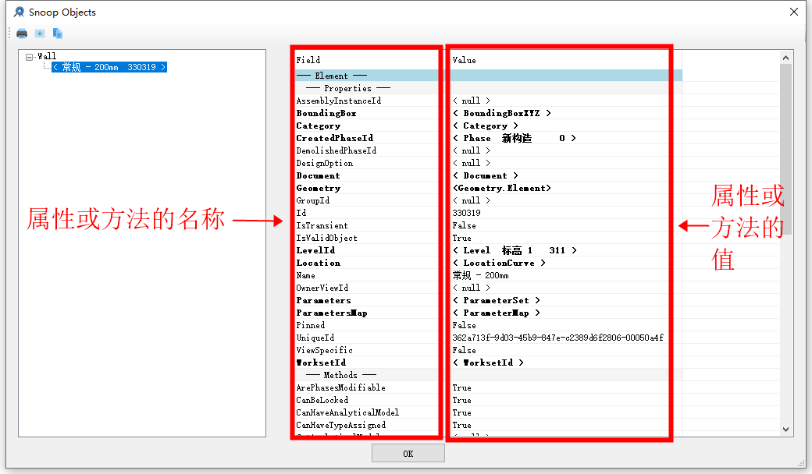The width and height of the screenshot is (812, 474).
Task: Select the CanHaveTypeAssigned method
Action: (x=340, y=425)
